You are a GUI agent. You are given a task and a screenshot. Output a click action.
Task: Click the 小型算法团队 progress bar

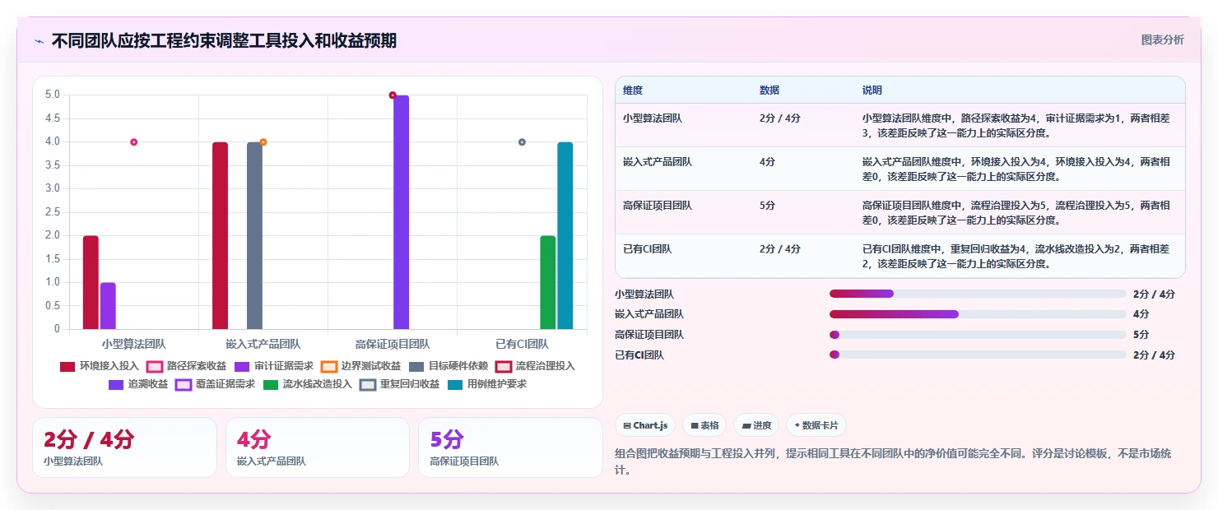point(978,294)
